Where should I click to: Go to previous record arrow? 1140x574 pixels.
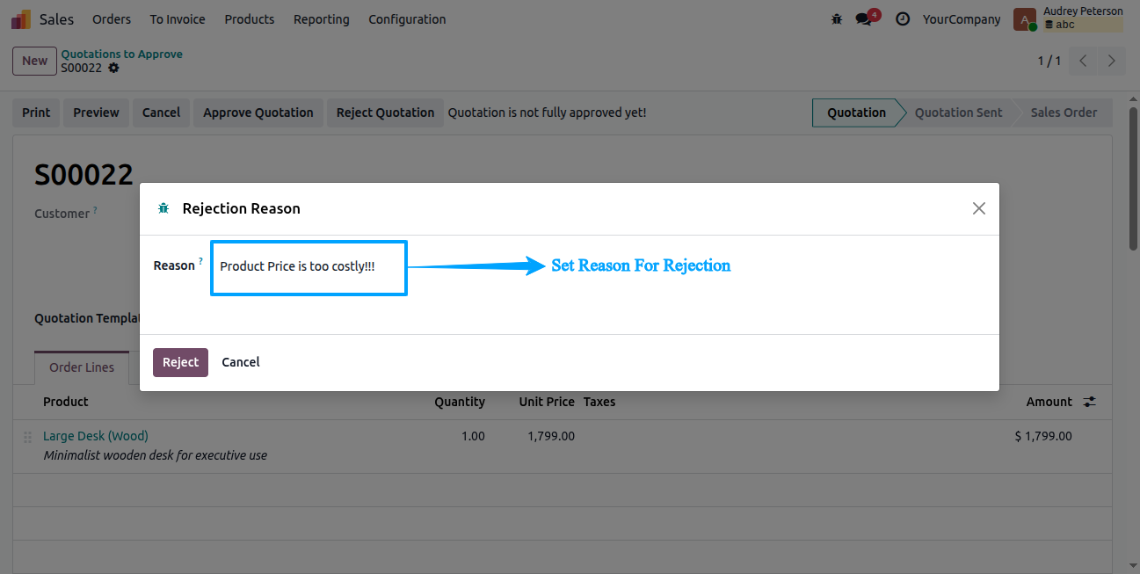click(x=1084, y=61)
